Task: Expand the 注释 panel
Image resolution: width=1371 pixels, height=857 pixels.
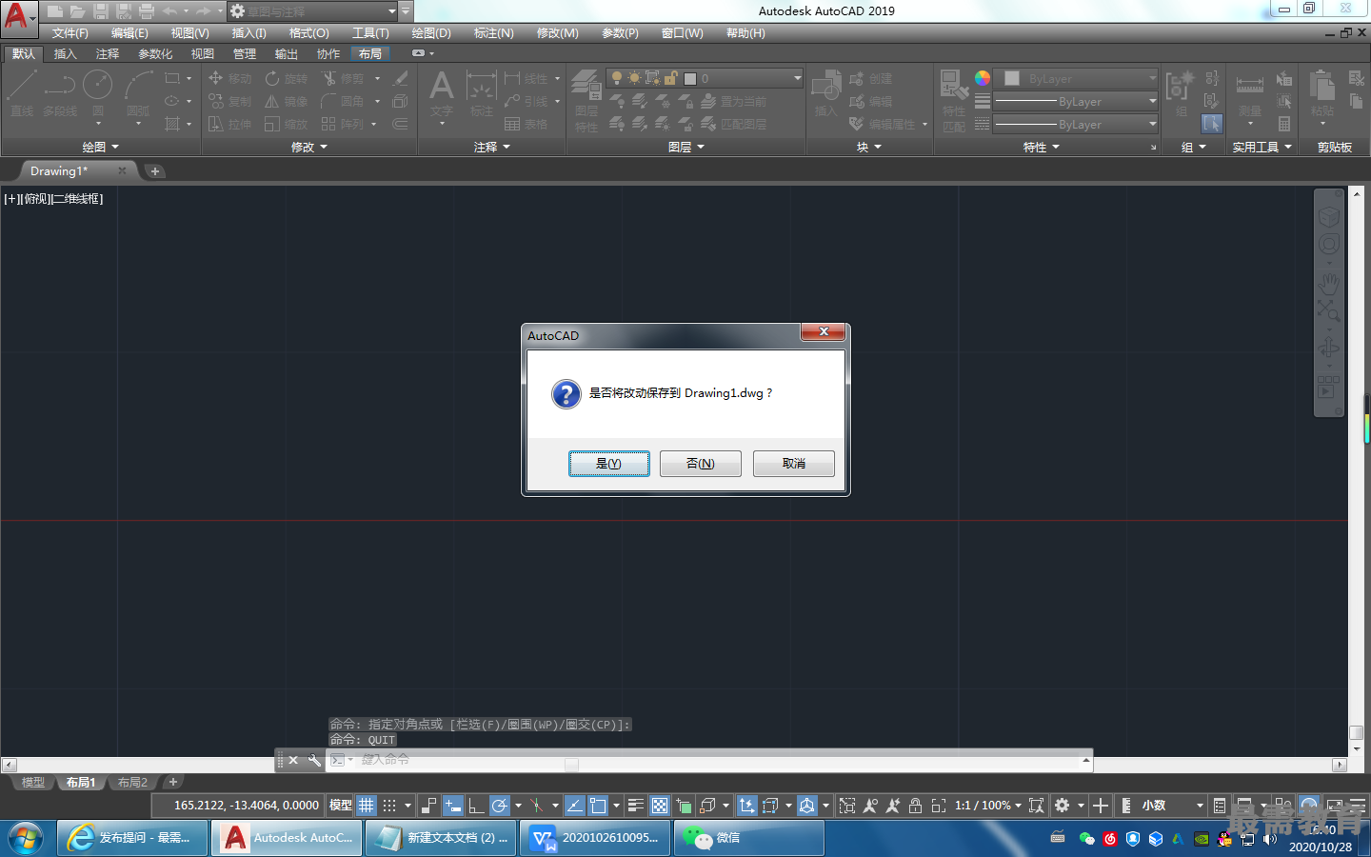Action: pos(492,147)
